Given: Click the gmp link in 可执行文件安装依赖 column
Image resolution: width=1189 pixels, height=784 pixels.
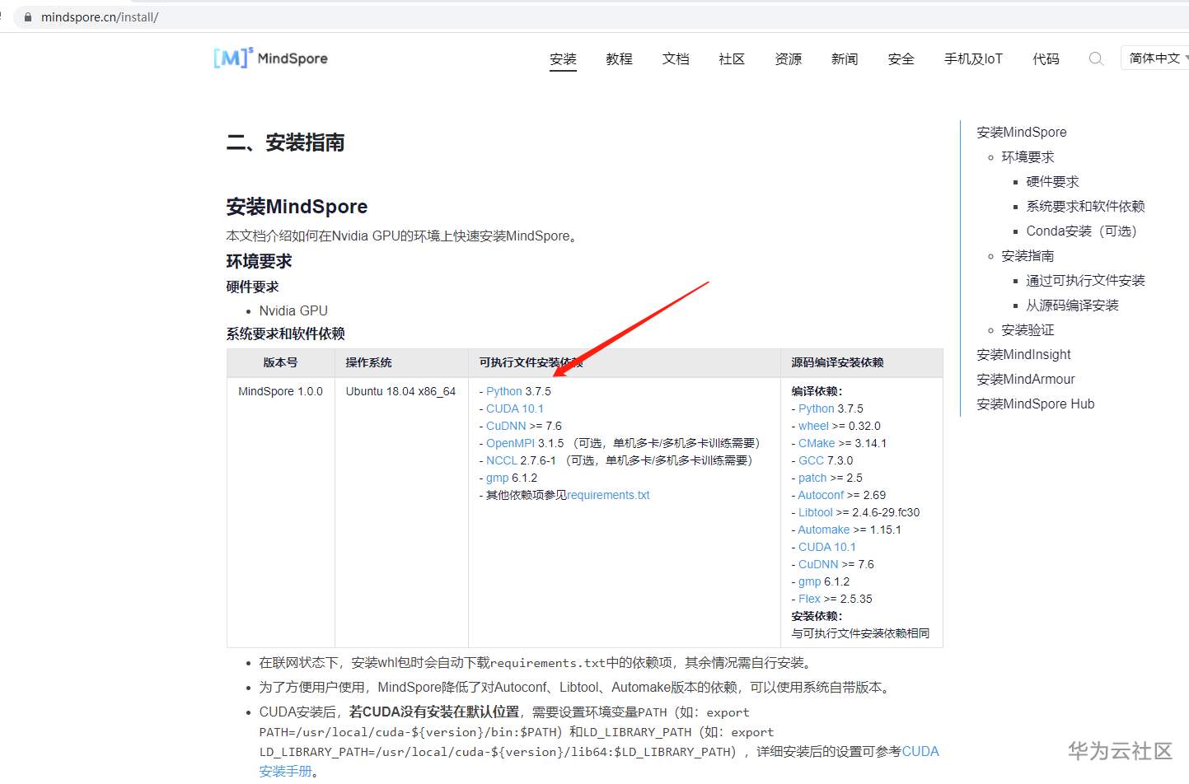Looking at the screenshot, I should coord(497,478).
